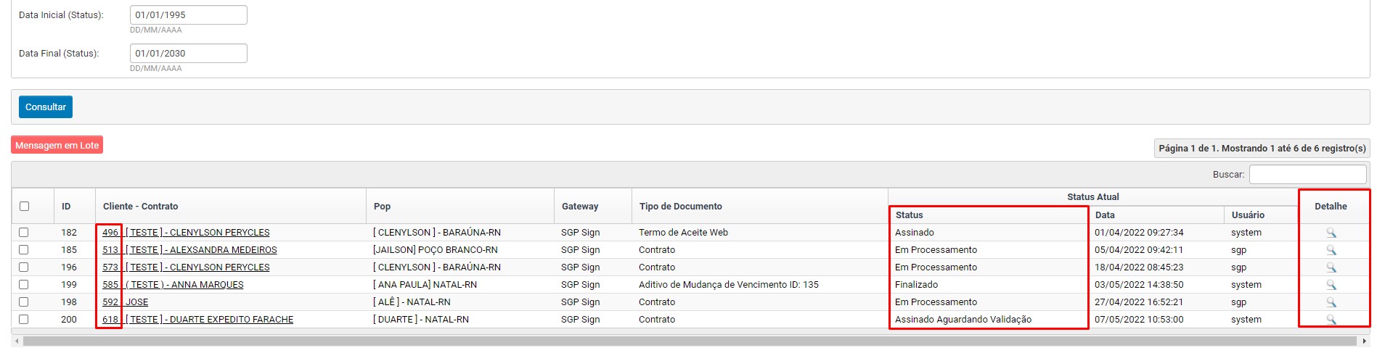Check the row with ID 199
The height and width of the screenshot is (353, 1377).
pos(24,285)
